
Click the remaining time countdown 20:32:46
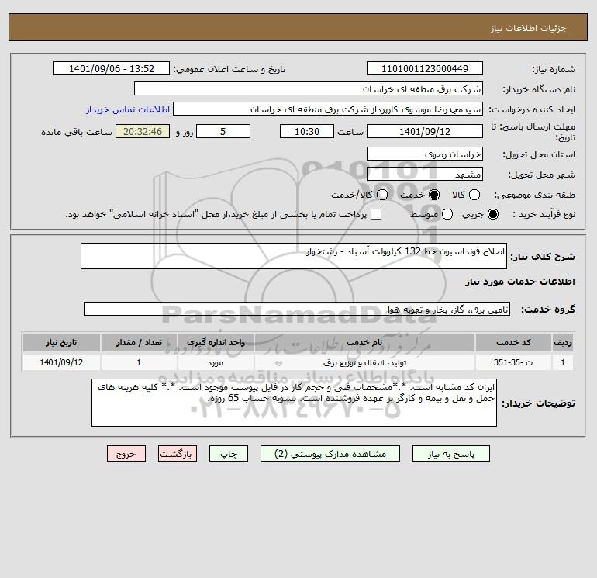click(143, 131)
